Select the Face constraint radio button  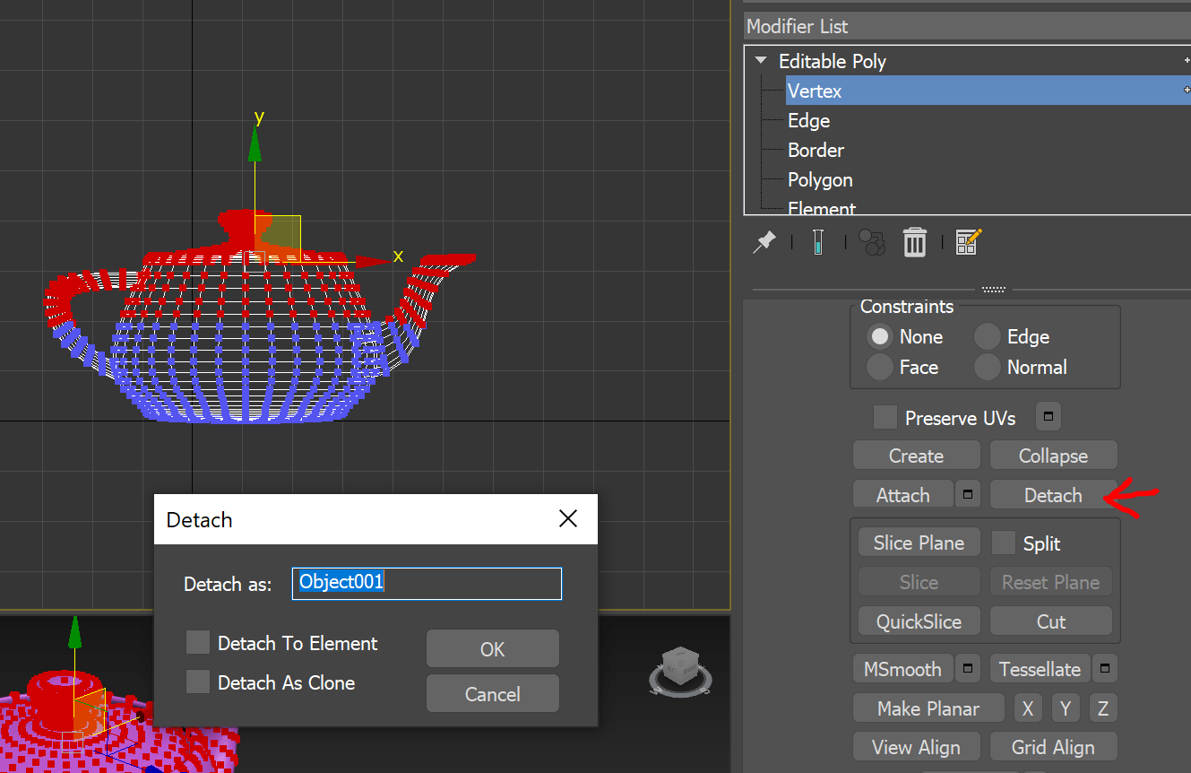[x=879, y=367]
